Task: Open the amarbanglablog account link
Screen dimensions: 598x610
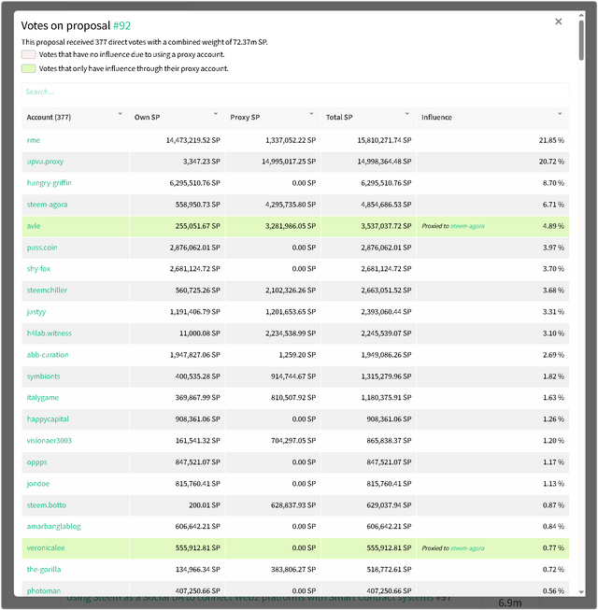Action: tap(53, 526)
